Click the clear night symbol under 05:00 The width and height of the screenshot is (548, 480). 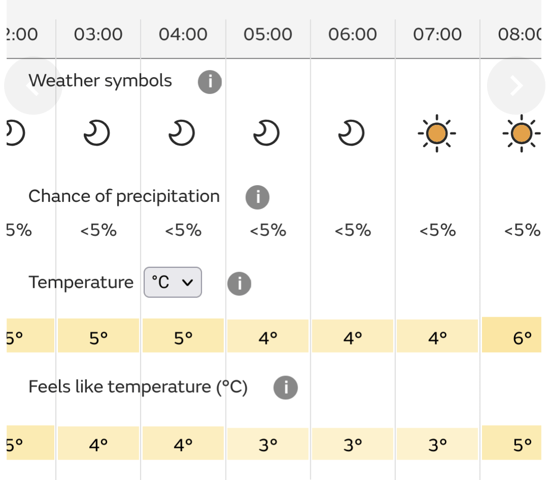[266, 133]
